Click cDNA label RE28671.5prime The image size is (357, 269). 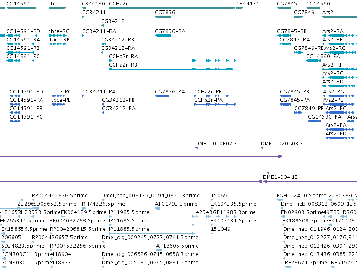pos(306,263)
